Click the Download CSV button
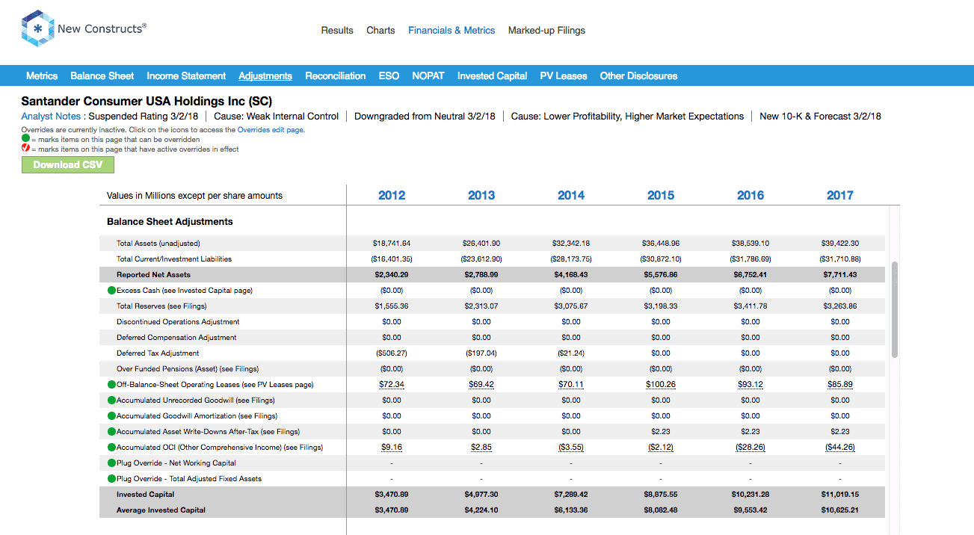This screenshot has height=535, width=974. [x=67, y=164]
